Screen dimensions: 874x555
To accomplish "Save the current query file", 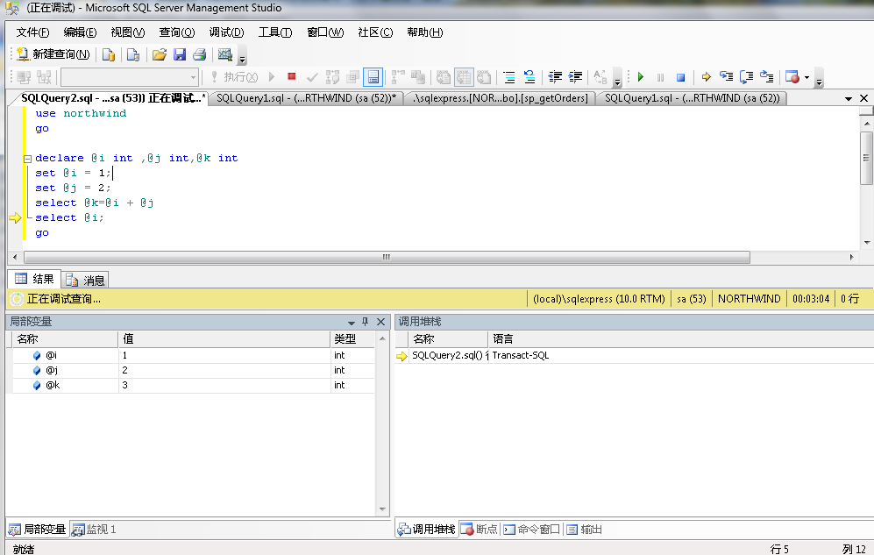I will click(180, 53).
